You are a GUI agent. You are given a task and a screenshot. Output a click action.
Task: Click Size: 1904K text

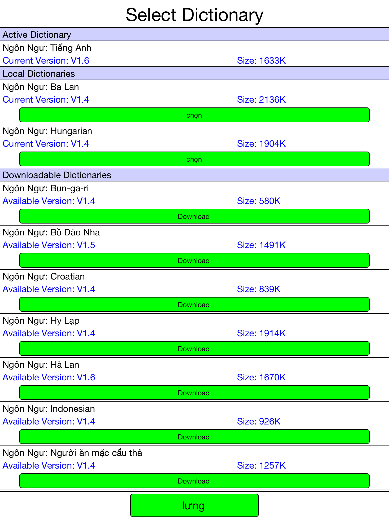pos(261,144)
